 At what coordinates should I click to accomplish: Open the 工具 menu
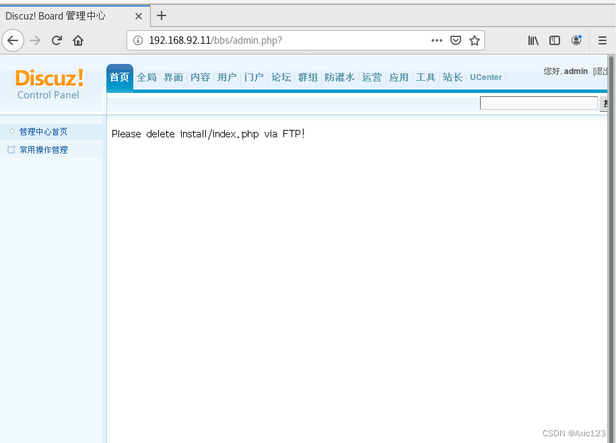click(x=425, y=77)
